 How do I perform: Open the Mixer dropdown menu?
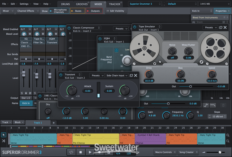tap(8, 11)
